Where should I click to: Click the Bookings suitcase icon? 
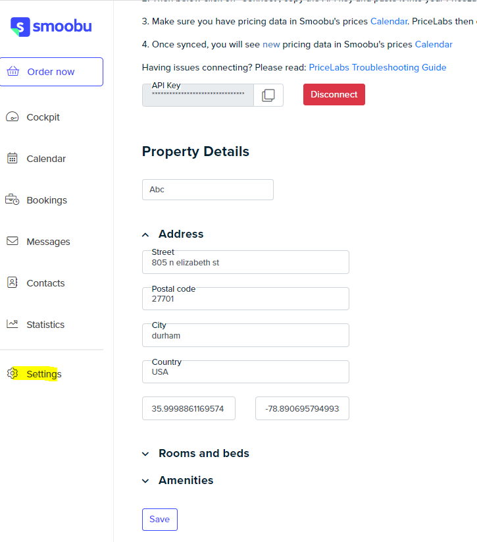click(x=12, y=200)
